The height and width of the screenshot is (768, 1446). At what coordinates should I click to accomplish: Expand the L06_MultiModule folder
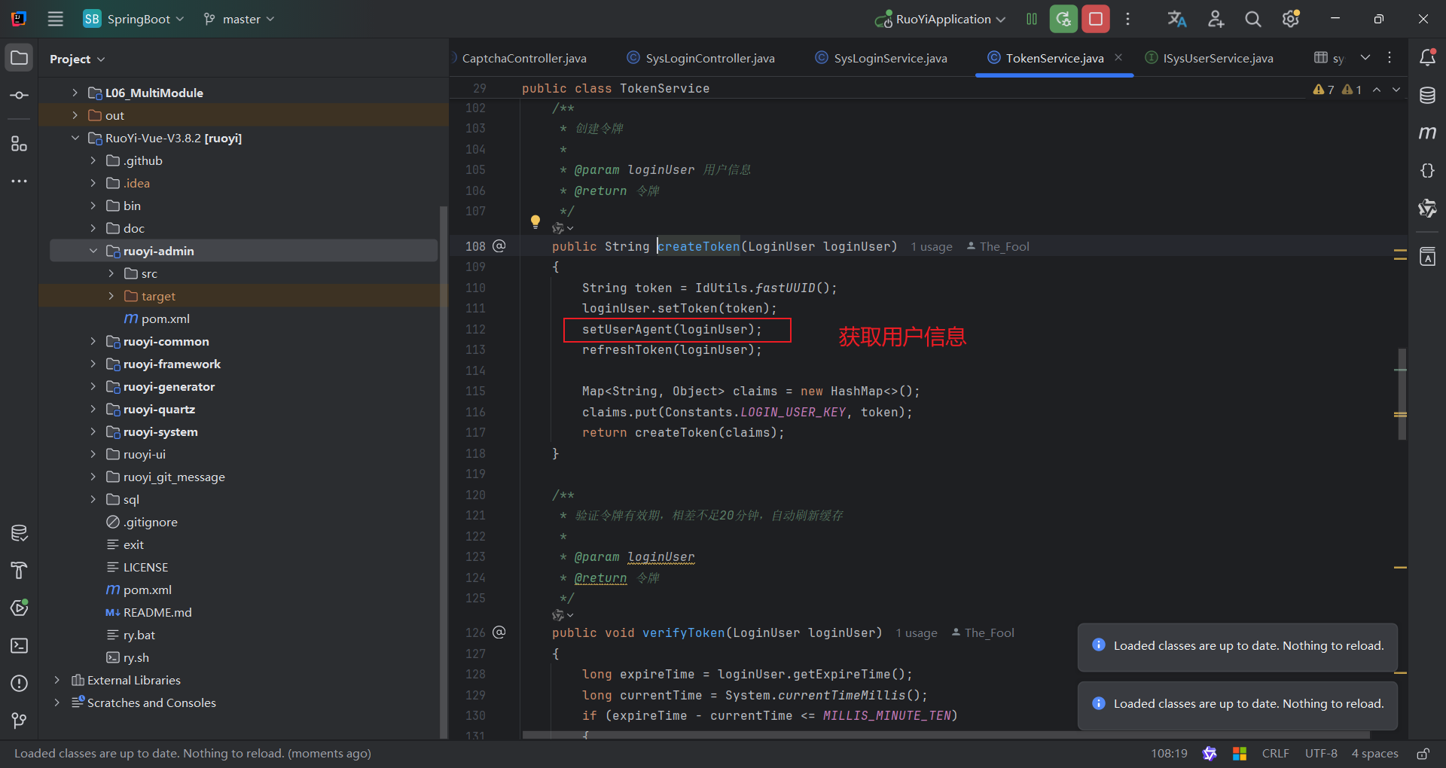[75, 93]
